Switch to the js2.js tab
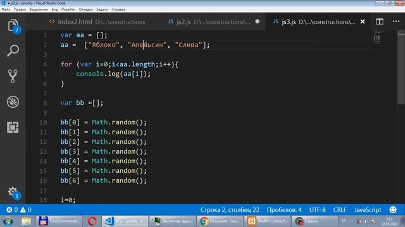 coord(213,22)
